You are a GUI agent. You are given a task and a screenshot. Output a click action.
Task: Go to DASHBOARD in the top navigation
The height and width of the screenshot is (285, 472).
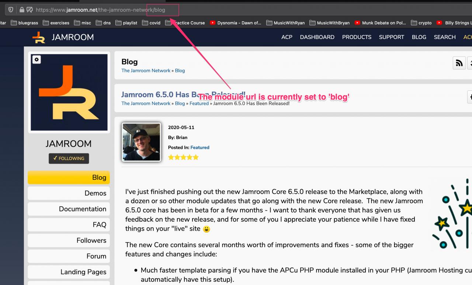317,37
